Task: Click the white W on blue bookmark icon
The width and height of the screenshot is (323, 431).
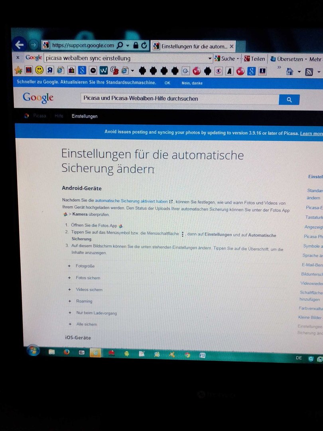Action: (x=104, y=71)
